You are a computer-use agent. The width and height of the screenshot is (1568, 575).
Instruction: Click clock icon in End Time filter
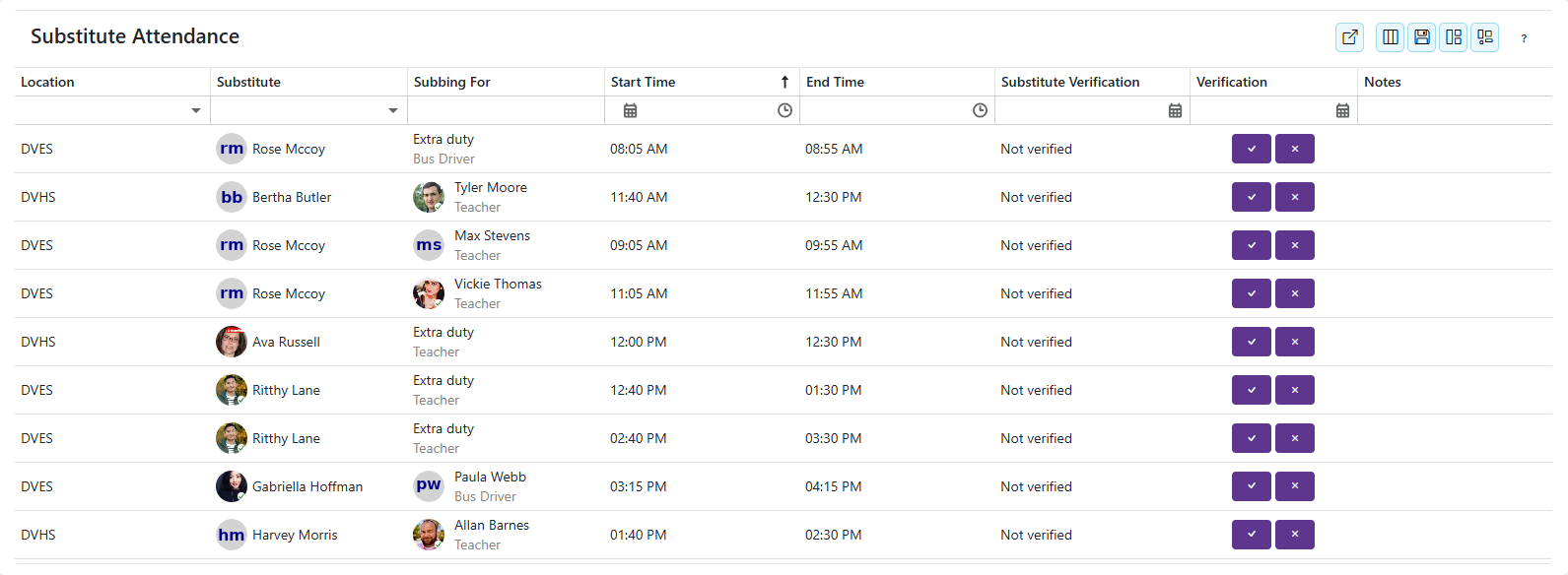980,110
